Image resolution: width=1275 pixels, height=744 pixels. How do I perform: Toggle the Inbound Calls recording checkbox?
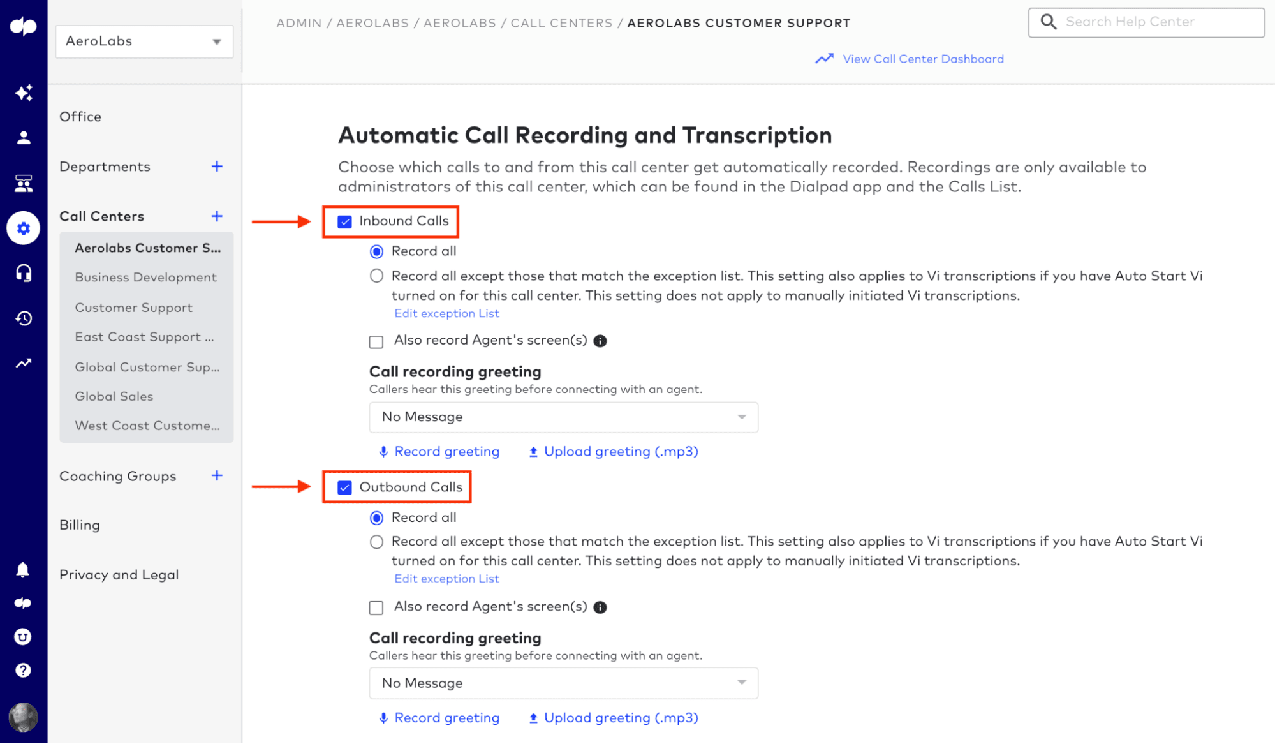coord(344,221)
